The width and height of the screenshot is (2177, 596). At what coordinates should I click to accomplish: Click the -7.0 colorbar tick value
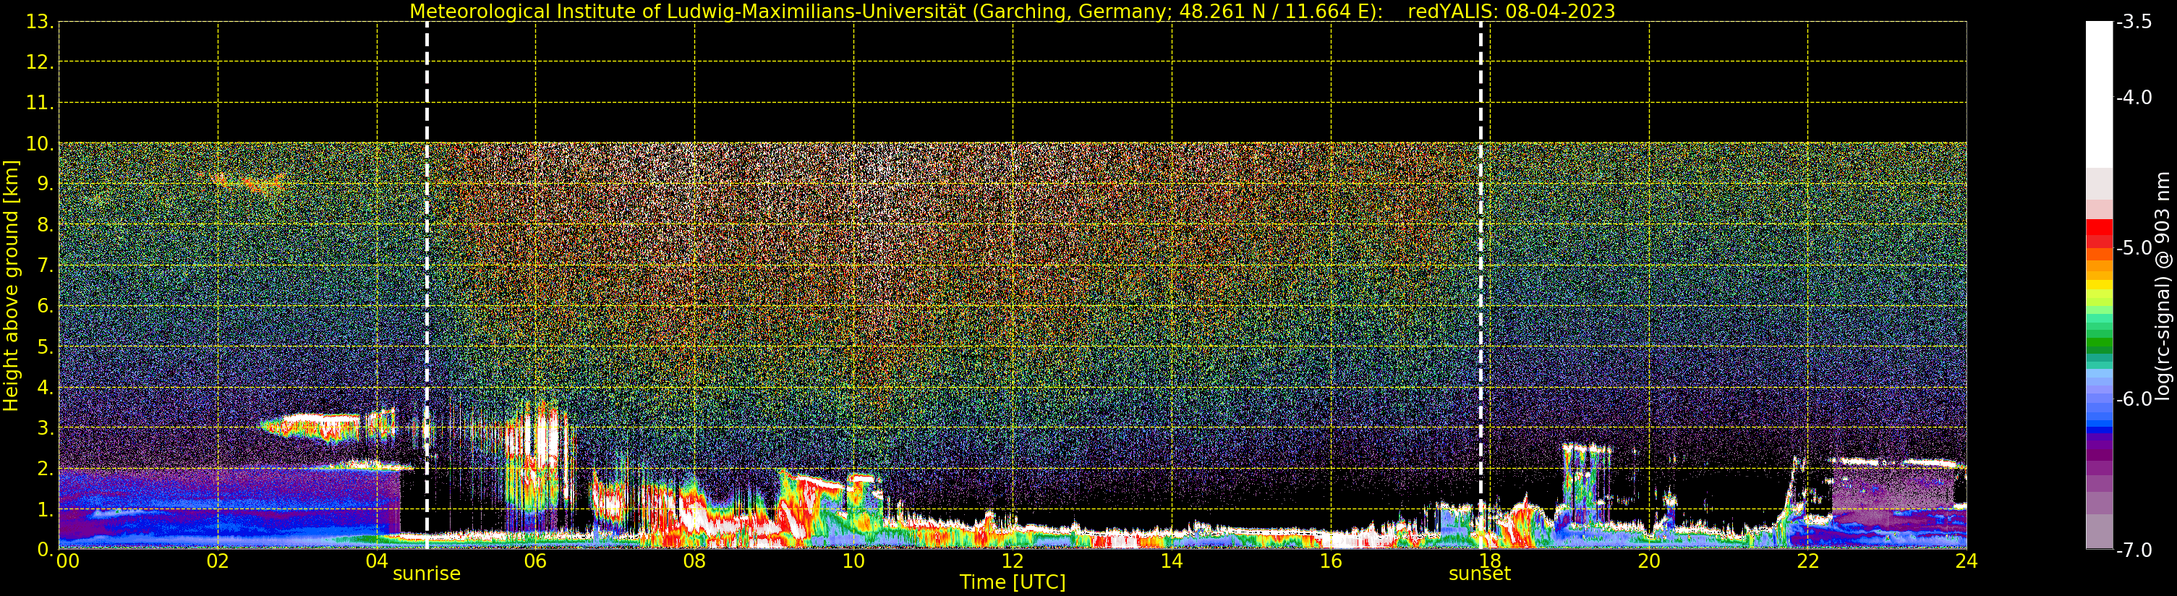(x=2134, y=550)
